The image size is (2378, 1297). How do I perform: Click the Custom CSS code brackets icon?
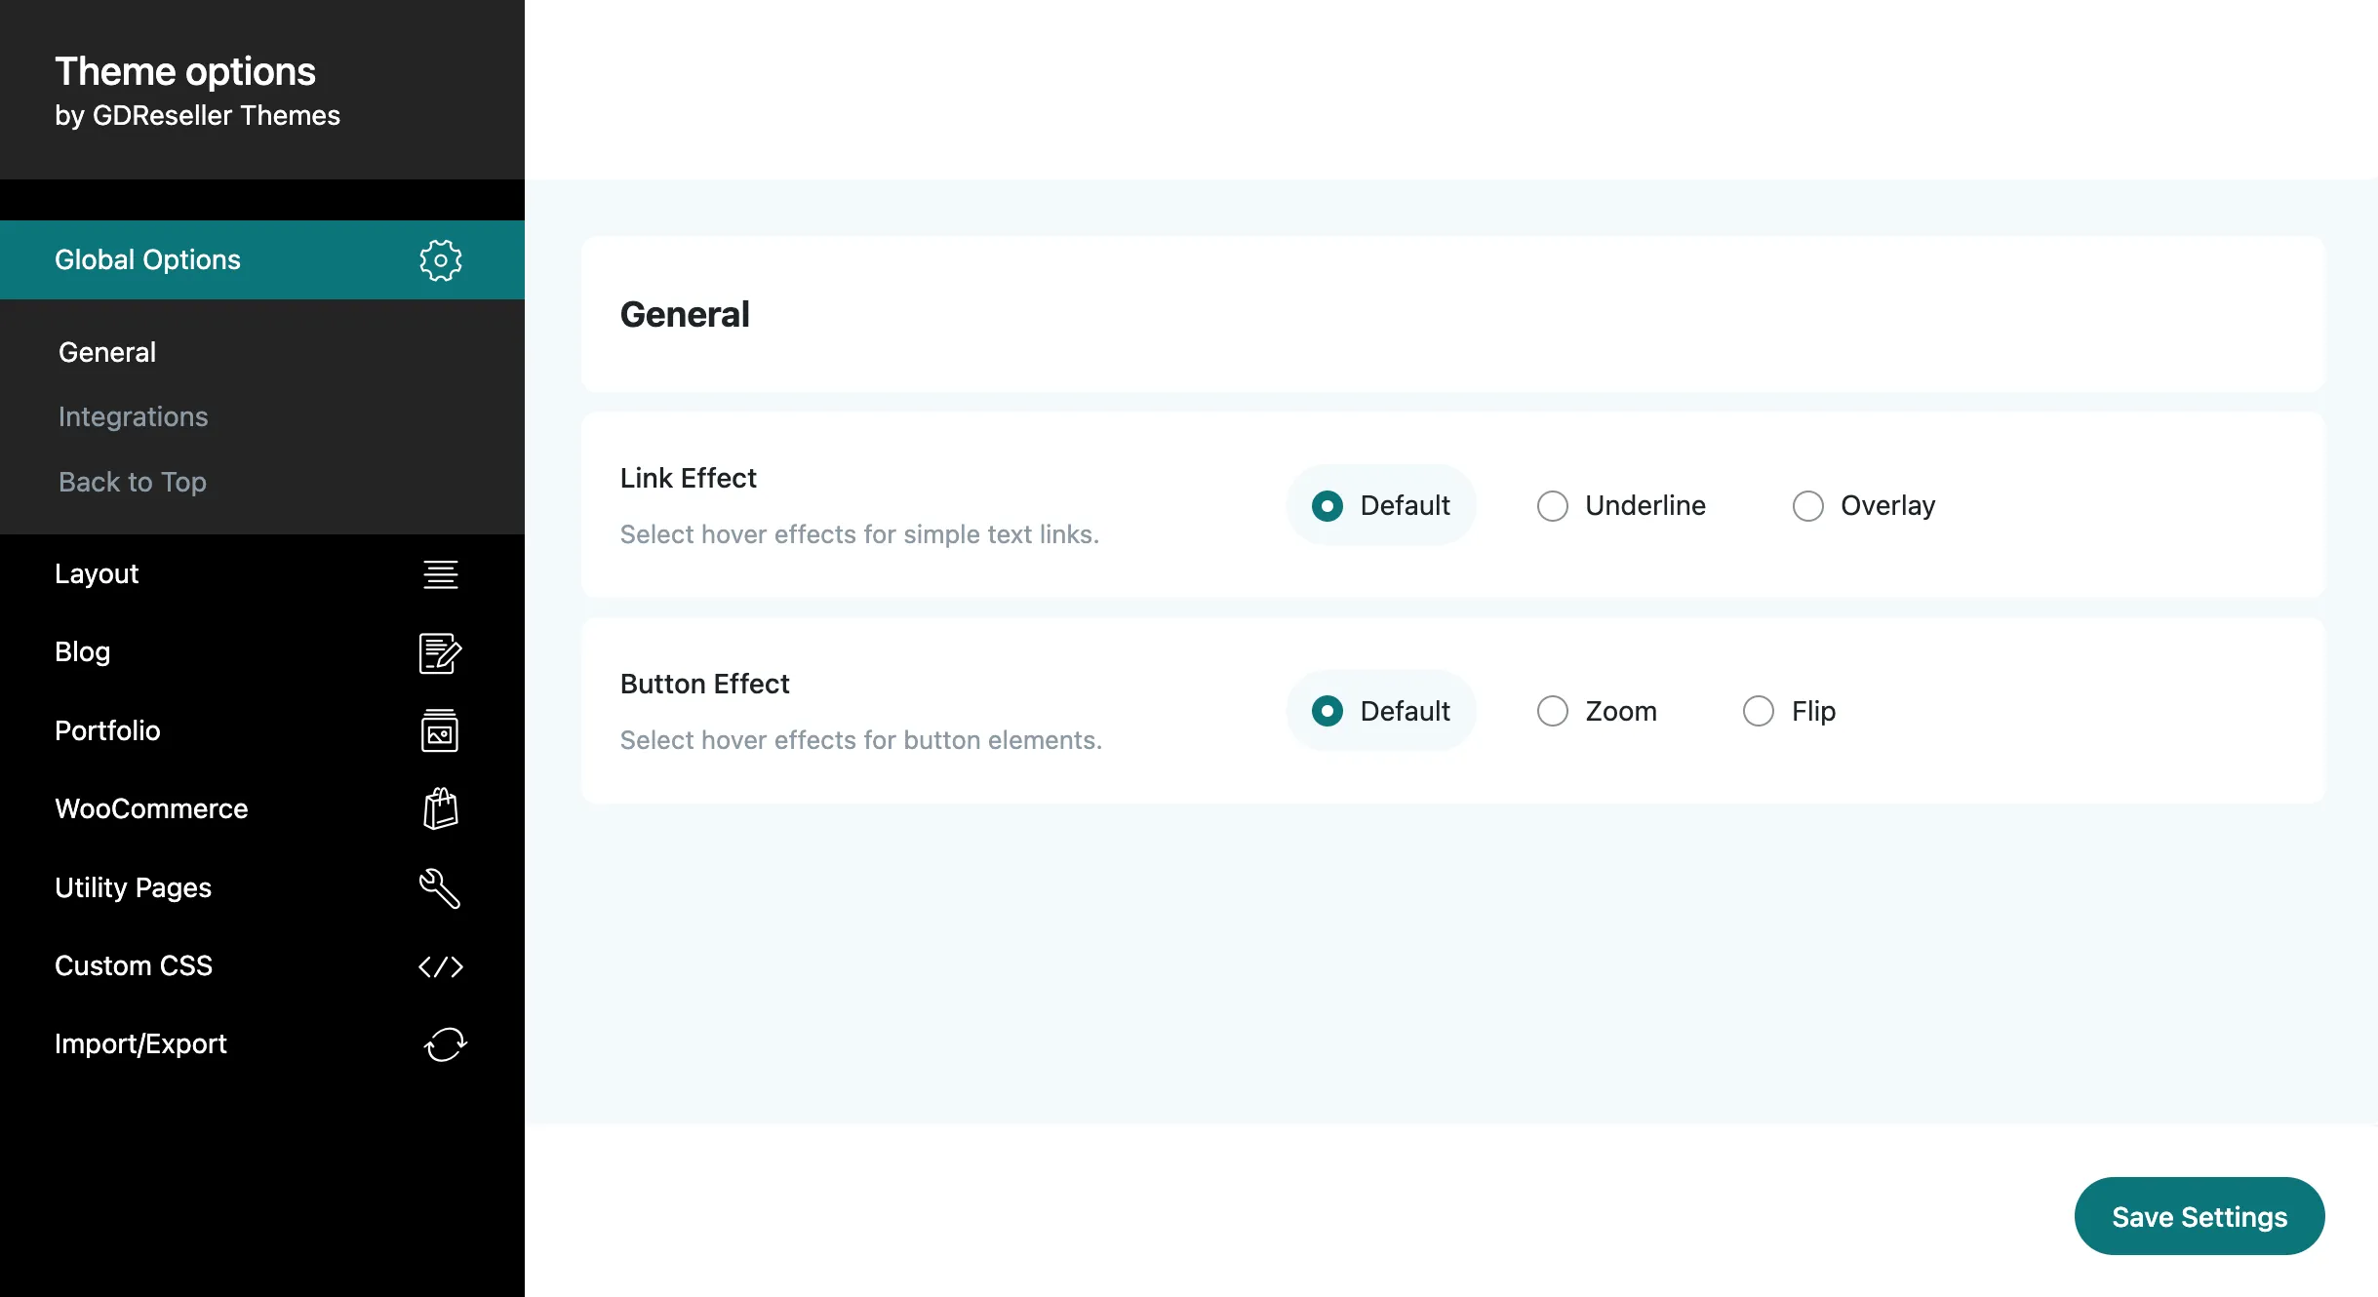pos(441,966)
